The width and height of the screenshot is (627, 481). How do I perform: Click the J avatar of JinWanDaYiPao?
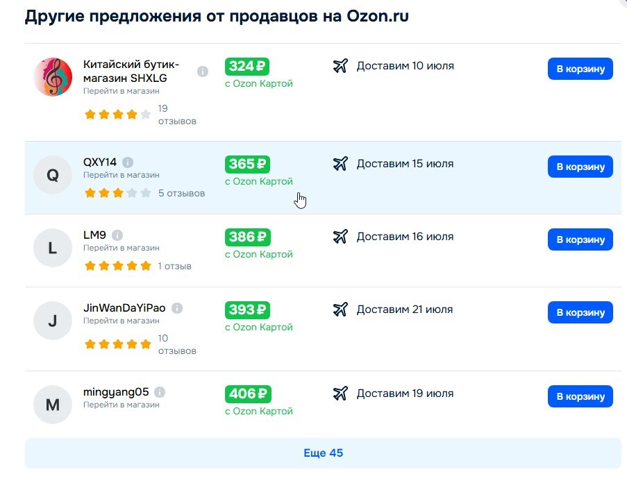(x=53, y=321)
